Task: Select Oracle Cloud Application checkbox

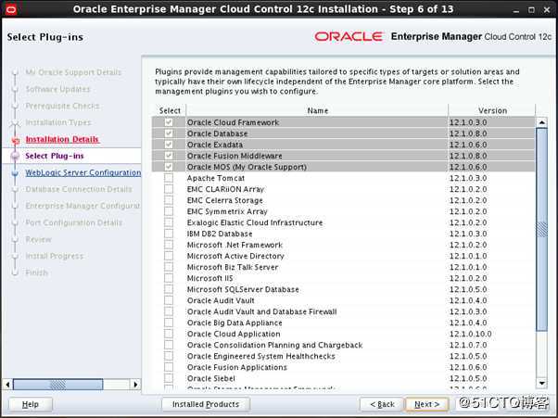Action: (x=169, y=334)
